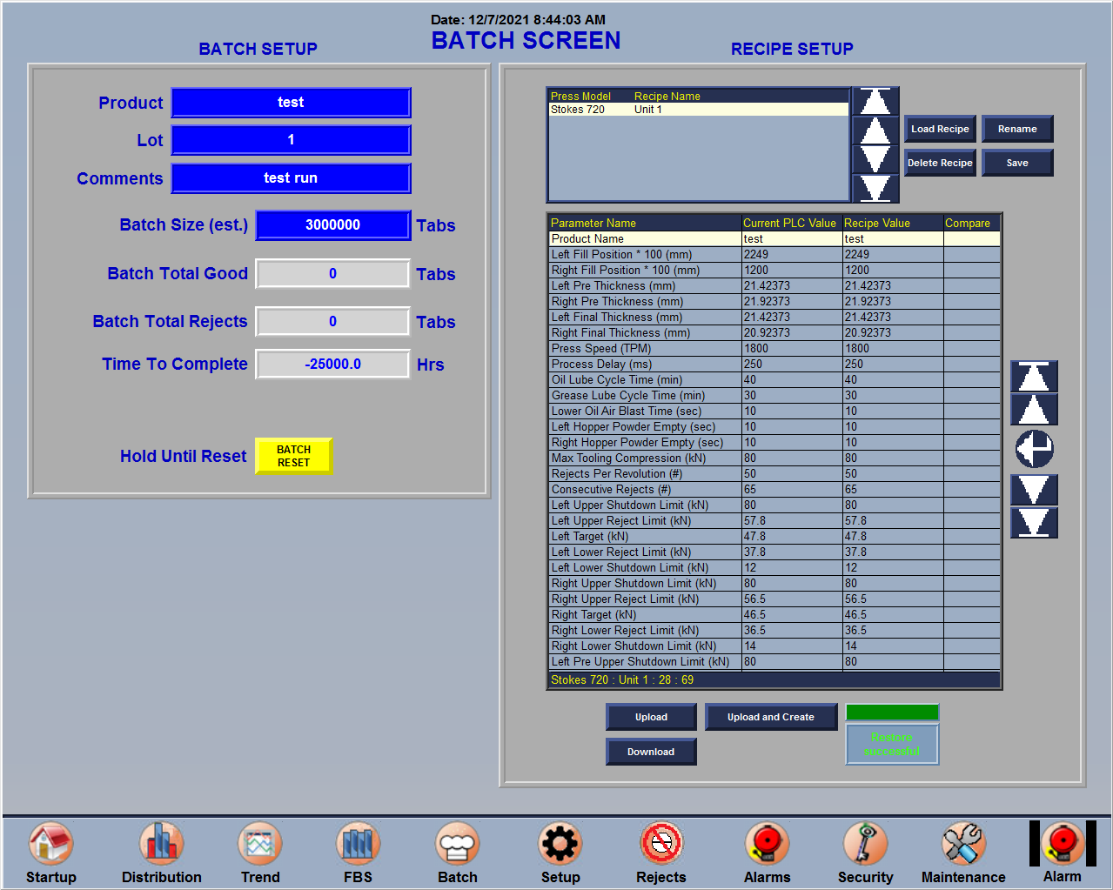
Task: Rename the selected recipe
Action: tap(1016, 128)
